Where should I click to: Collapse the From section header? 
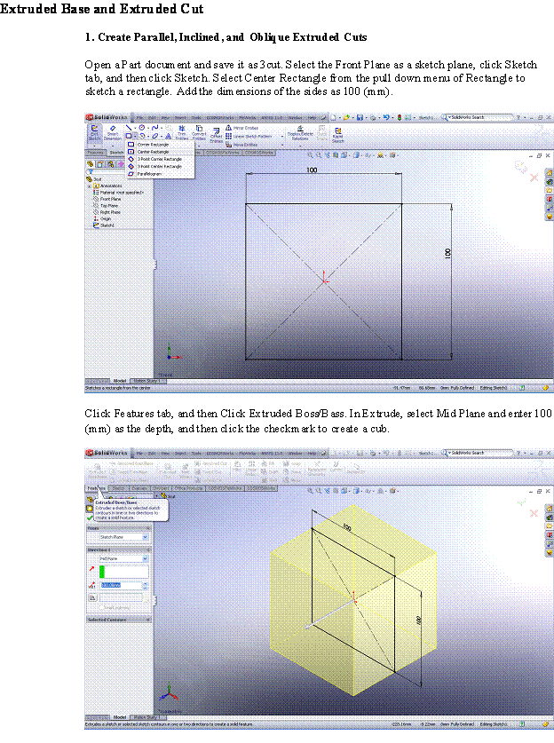click(118, 528)
